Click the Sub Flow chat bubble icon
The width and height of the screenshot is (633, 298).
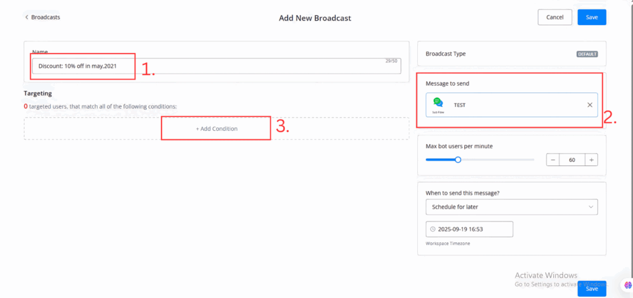[x=438, y=102]
